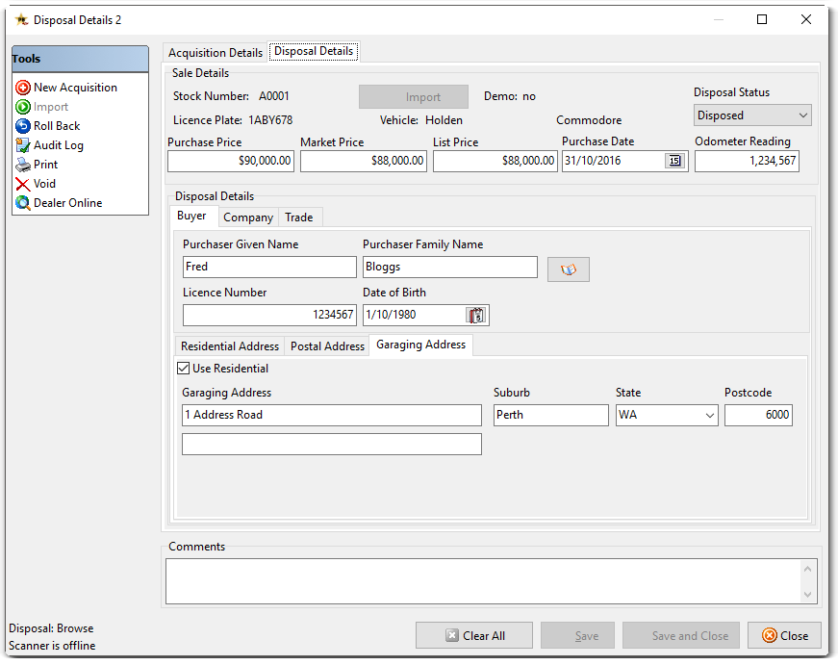Maximize the Disposal Details 2 window

click(x=762, y=20)
